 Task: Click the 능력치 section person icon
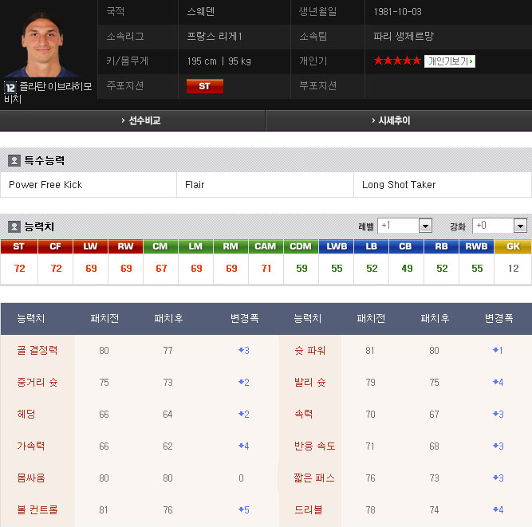14,226
